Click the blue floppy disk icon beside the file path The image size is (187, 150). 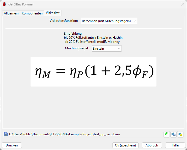(6, 134)
